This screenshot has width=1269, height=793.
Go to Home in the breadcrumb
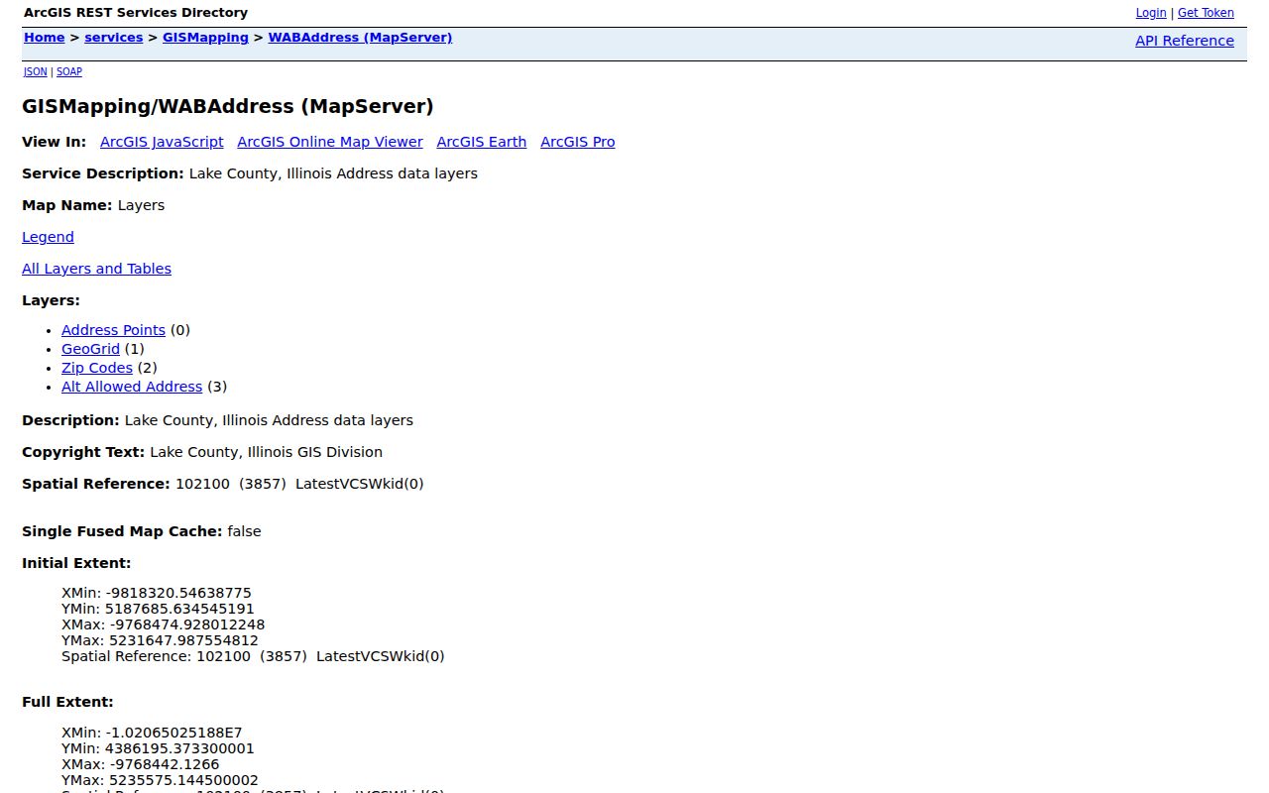click(44, 38)
